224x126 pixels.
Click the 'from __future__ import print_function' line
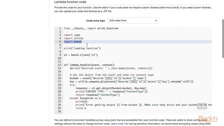[91, 28]
